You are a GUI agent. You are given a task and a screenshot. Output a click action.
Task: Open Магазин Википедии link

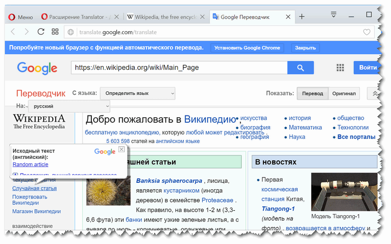pyautogui.click(x=36, y=211)
